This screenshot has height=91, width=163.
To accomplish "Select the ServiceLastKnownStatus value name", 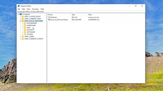I will pos(59,20).
